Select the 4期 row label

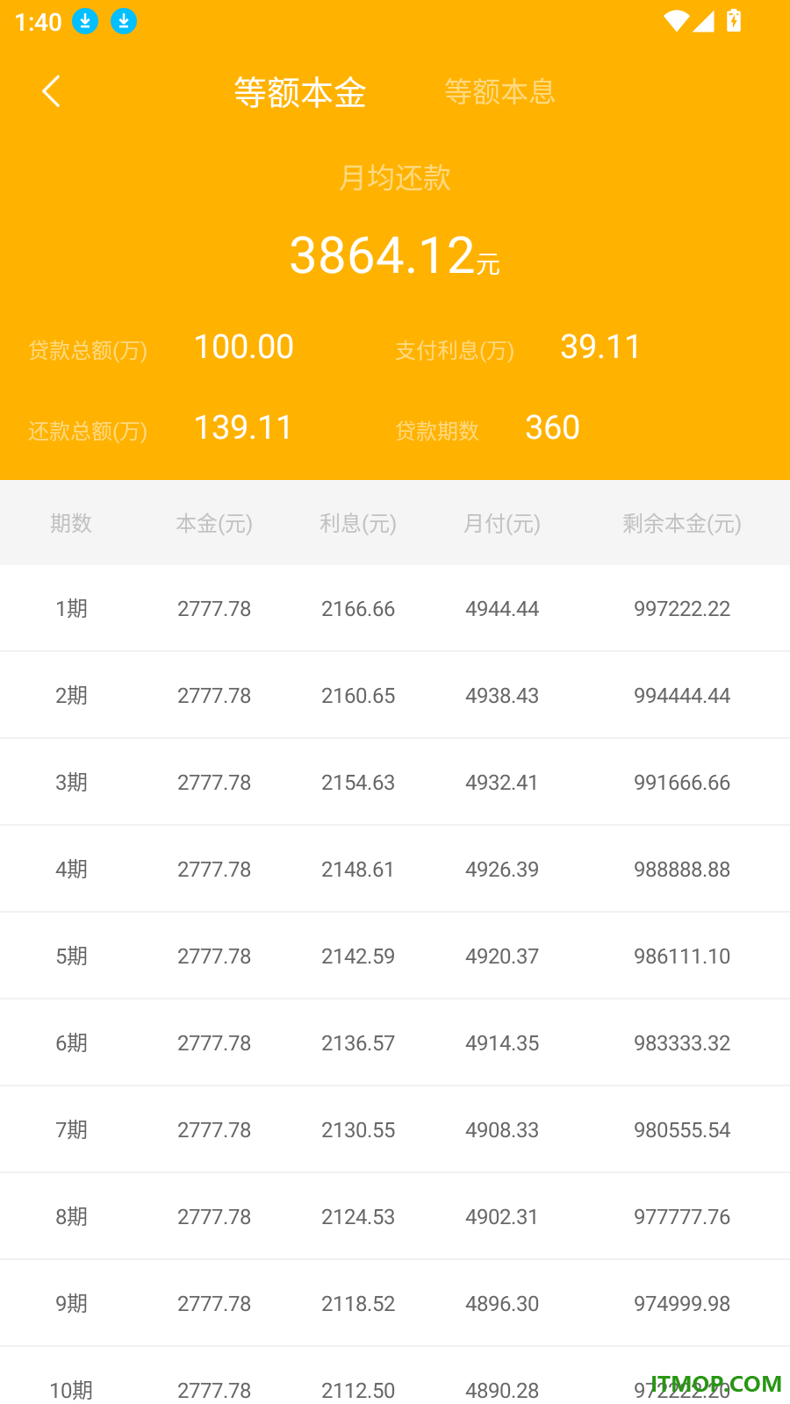(x=71, y=870)
